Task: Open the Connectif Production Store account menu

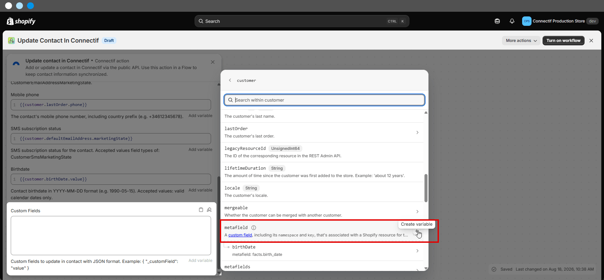Action: point(560,21)
